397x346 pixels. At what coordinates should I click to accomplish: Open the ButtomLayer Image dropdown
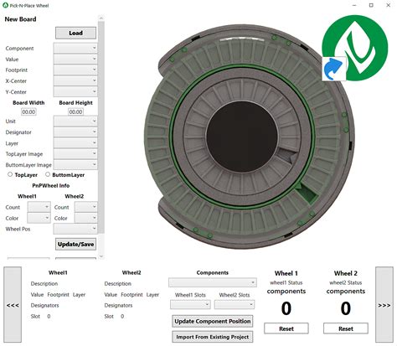(x=75, y=164)
